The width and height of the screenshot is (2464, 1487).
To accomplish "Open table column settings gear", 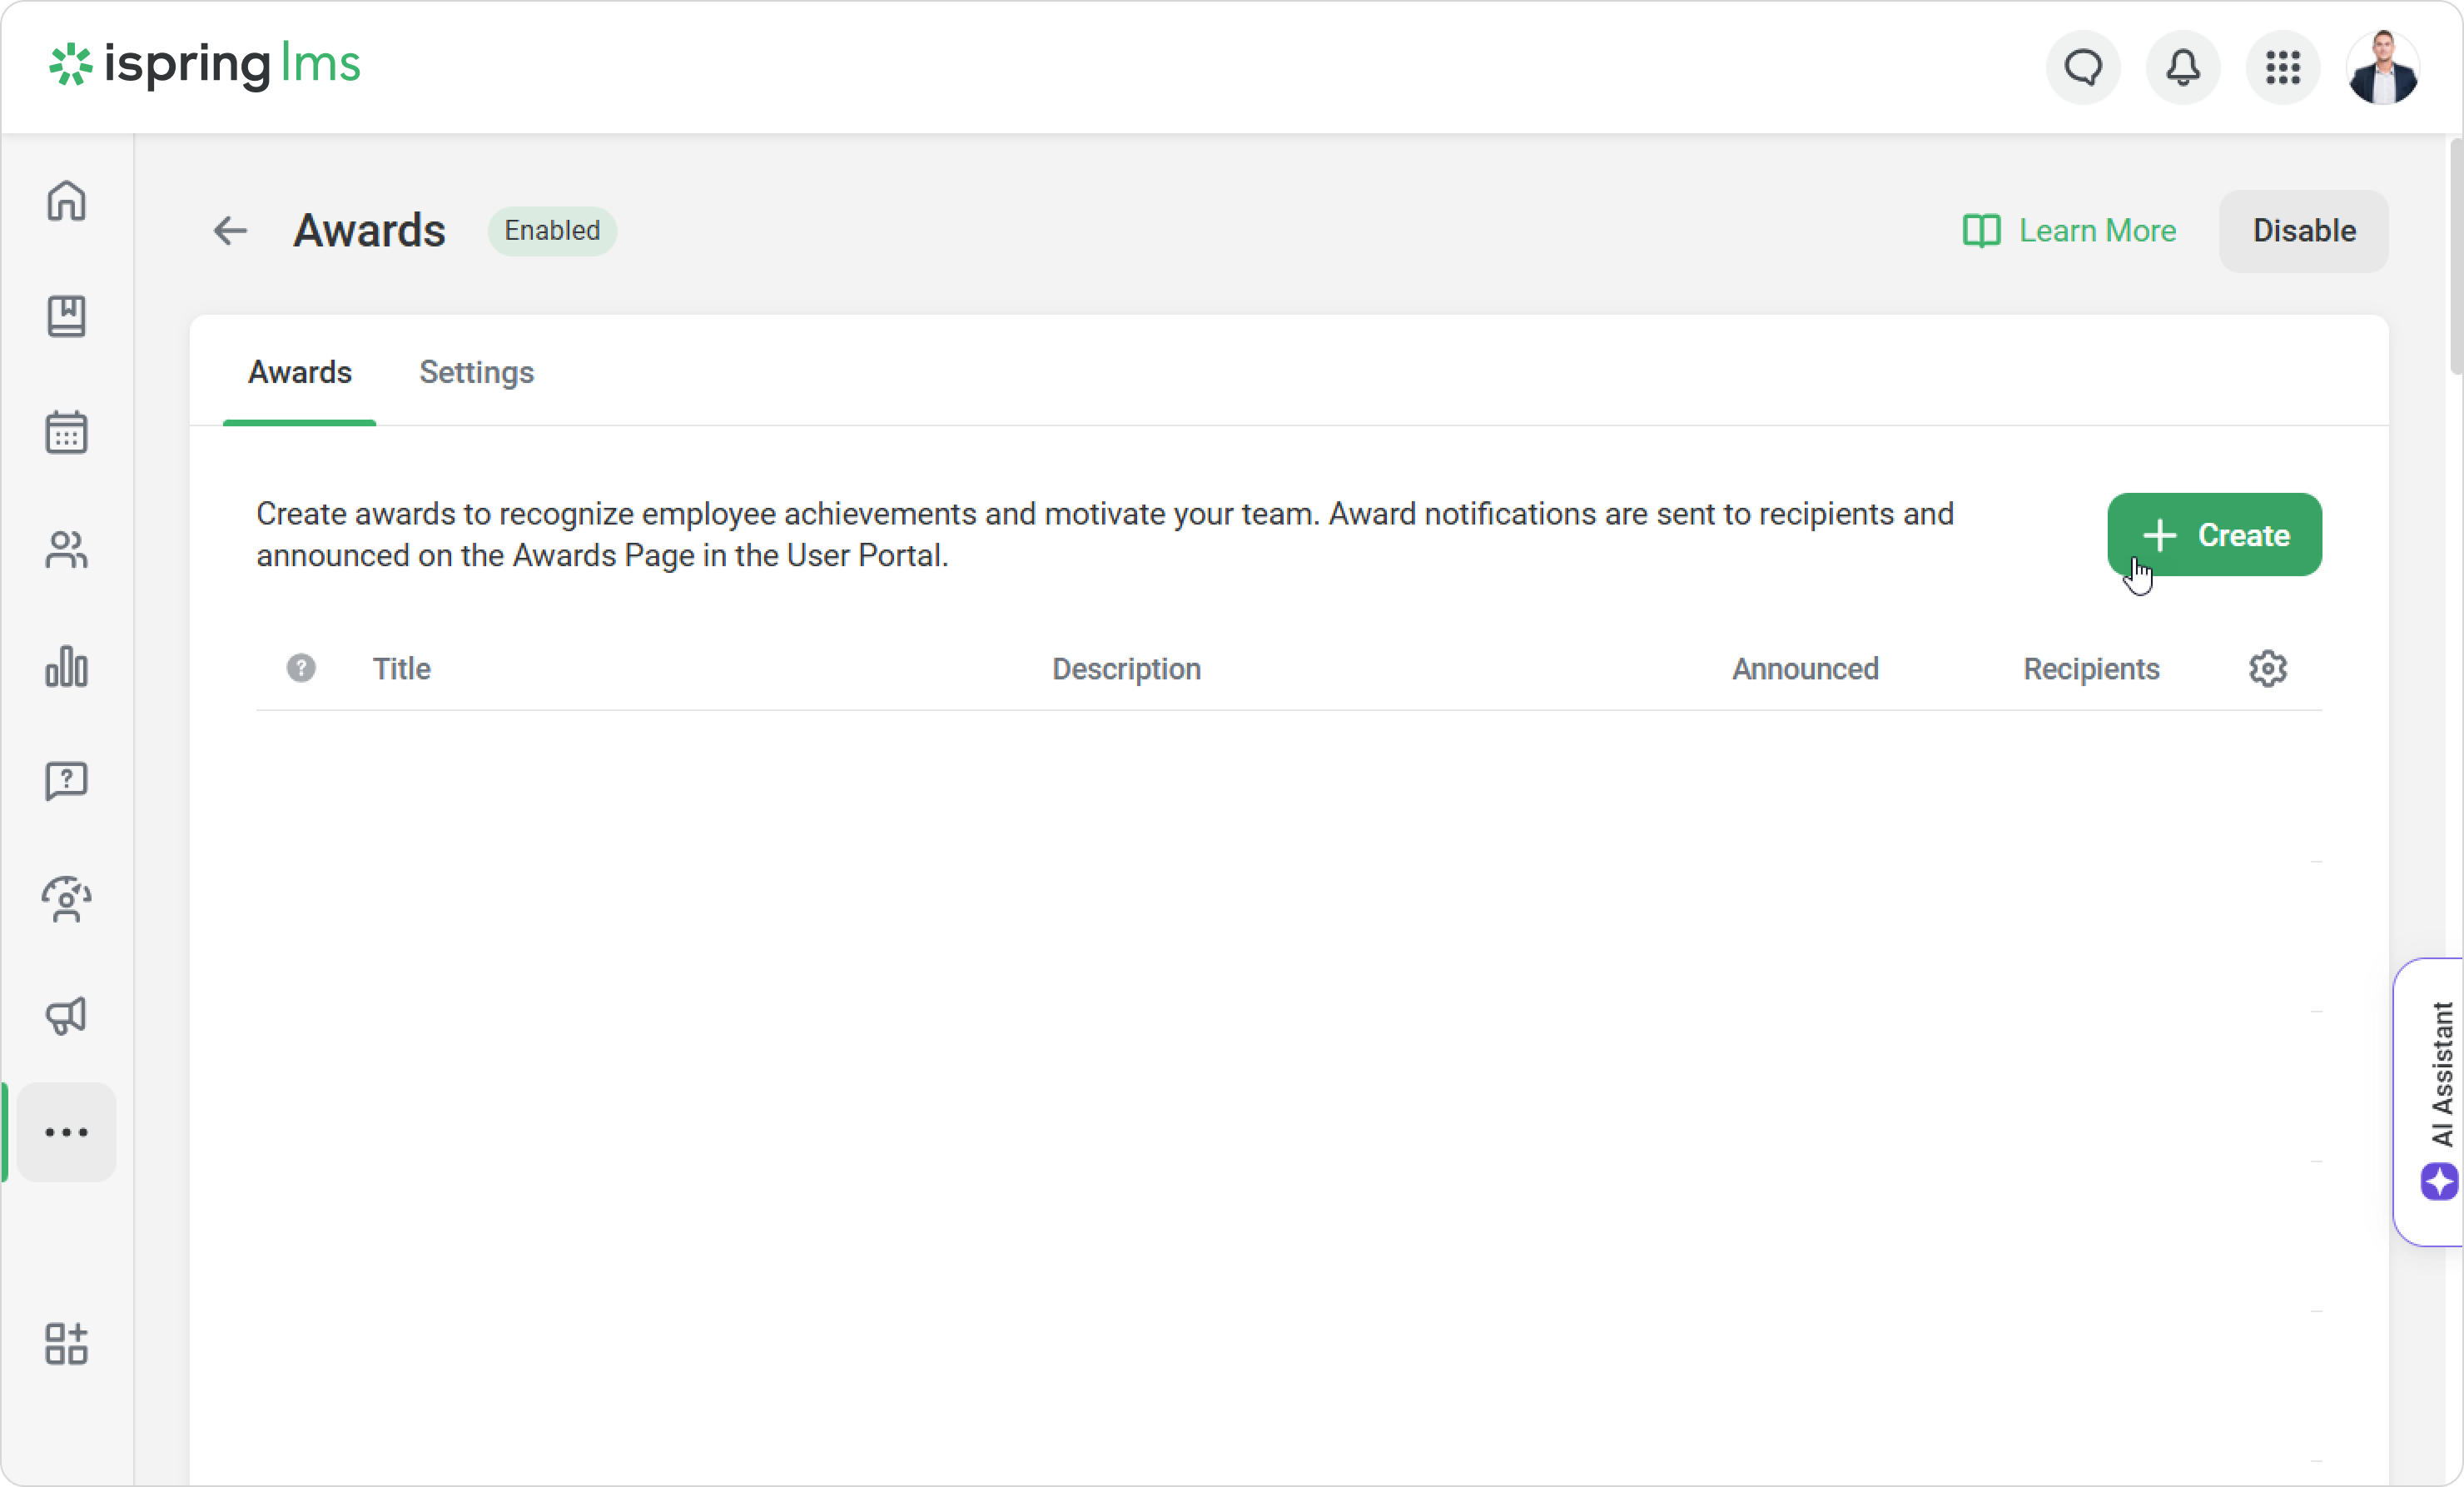I will [2268, 668].
